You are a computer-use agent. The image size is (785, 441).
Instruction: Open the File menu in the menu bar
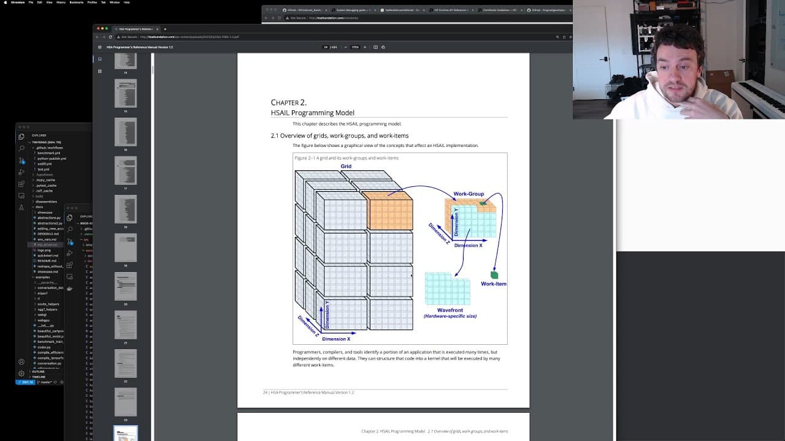[x=31, y=2]
